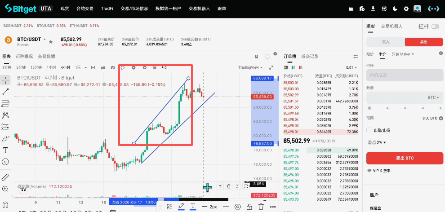Image resolution: width=445 pixels, height=212 pixels.
Task: Select the brush drawing tool
Action: (5, 139)
